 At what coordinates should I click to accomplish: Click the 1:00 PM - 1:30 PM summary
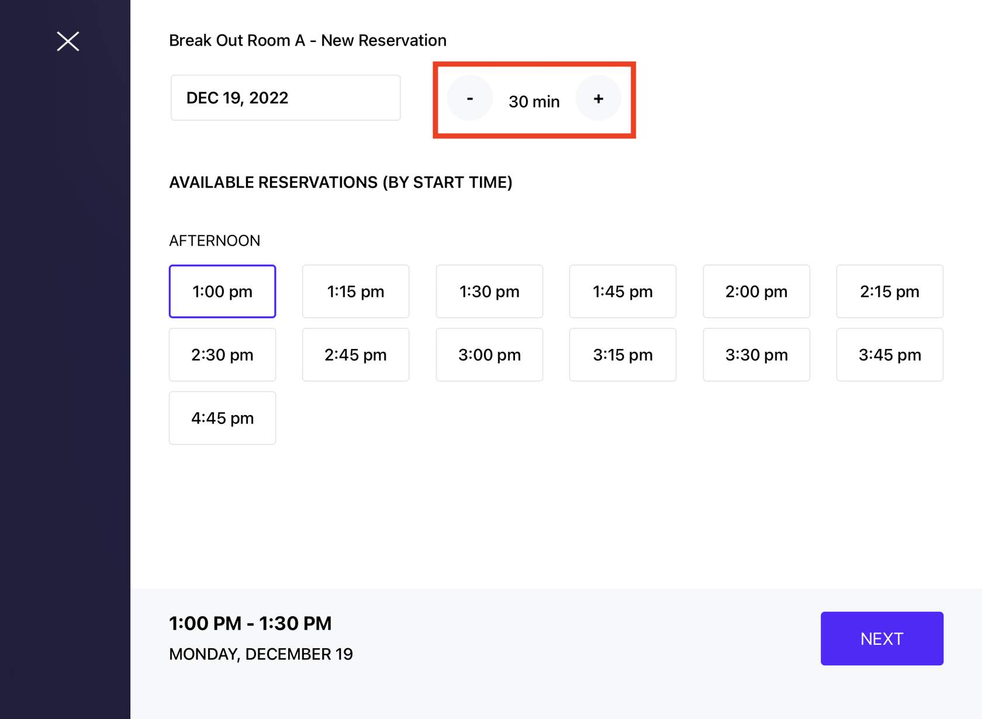pos(250,623)
